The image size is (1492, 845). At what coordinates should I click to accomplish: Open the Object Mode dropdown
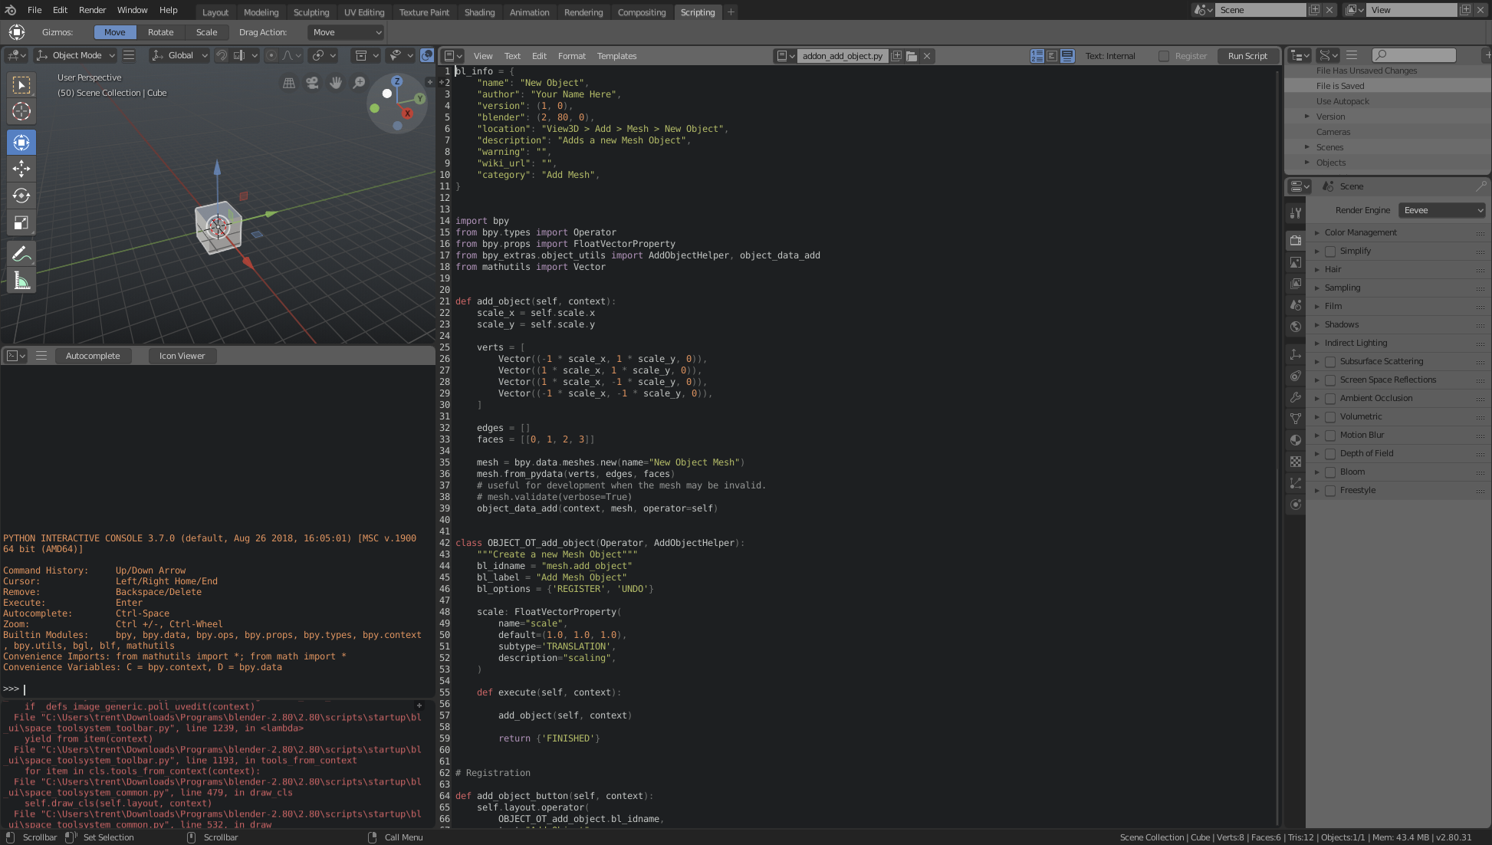[76, 55]
